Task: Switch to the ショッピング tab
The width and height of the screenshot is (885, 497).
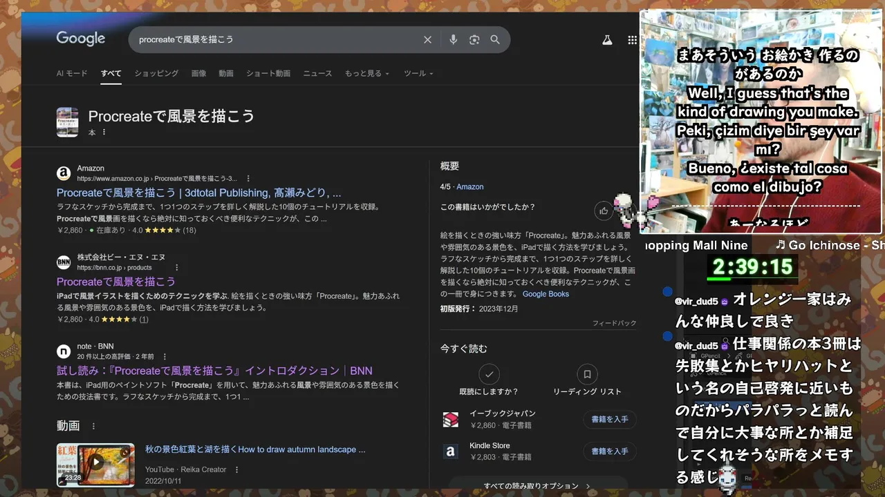Action: coord(156,73)
